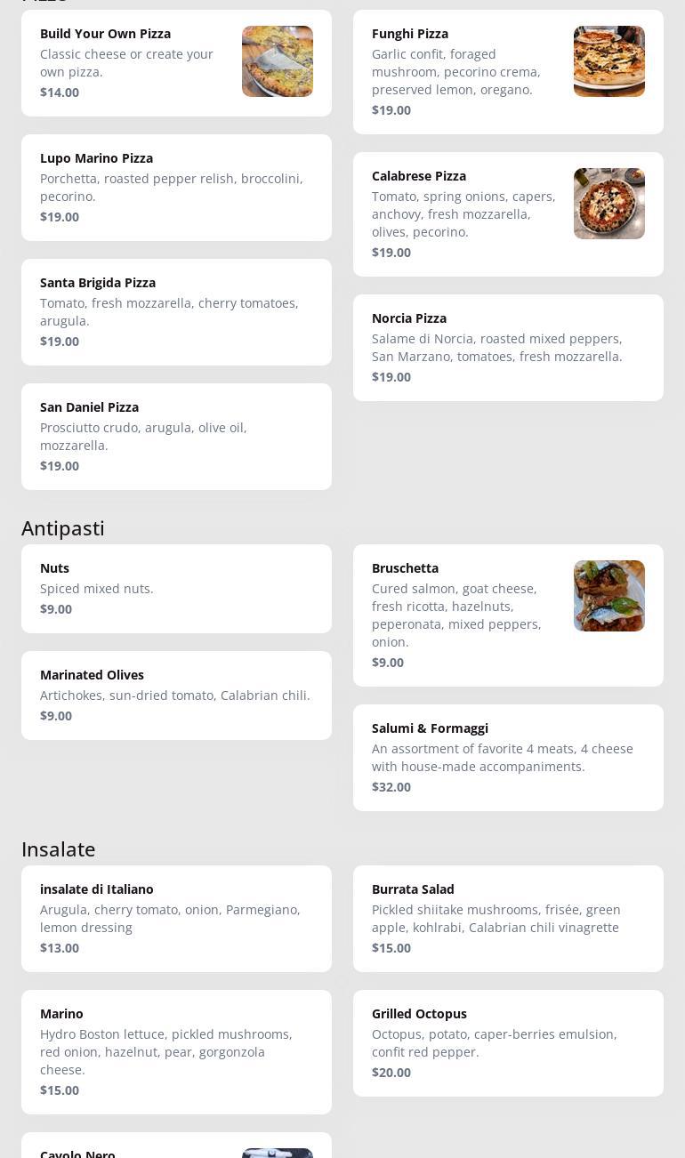Click the Marinated Olives item
This screenshot has height=1158, width=685.
[x=176, y=696]
